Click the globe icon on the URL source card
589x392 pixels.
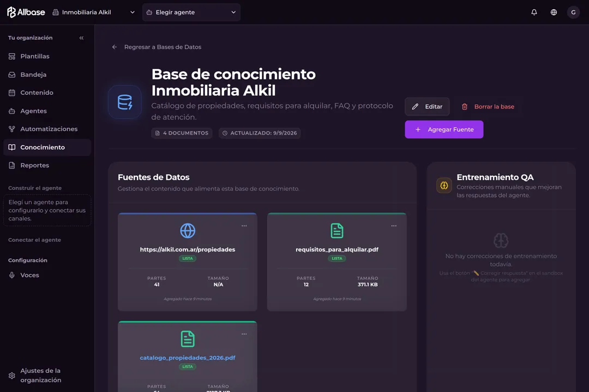[188, 231]
